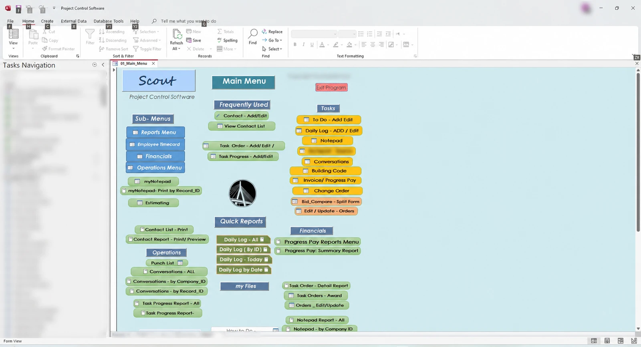Click the Find magnifier icon
Viewport: 641px width, 347px height.
point(253,34)
